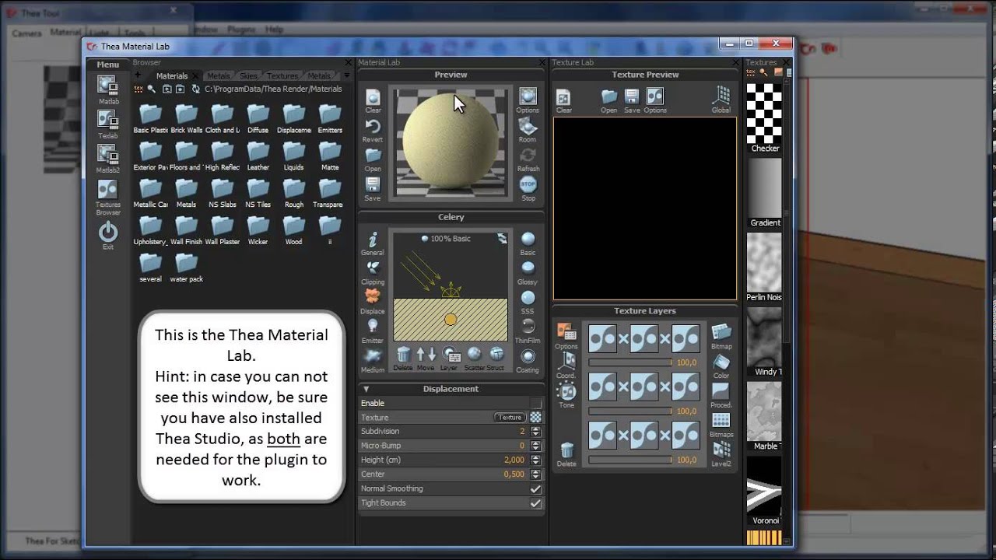Toggle Tight Bounds checkbox
Image resolution: width=996 pixels, height=560 pixels.
[535, 503]
